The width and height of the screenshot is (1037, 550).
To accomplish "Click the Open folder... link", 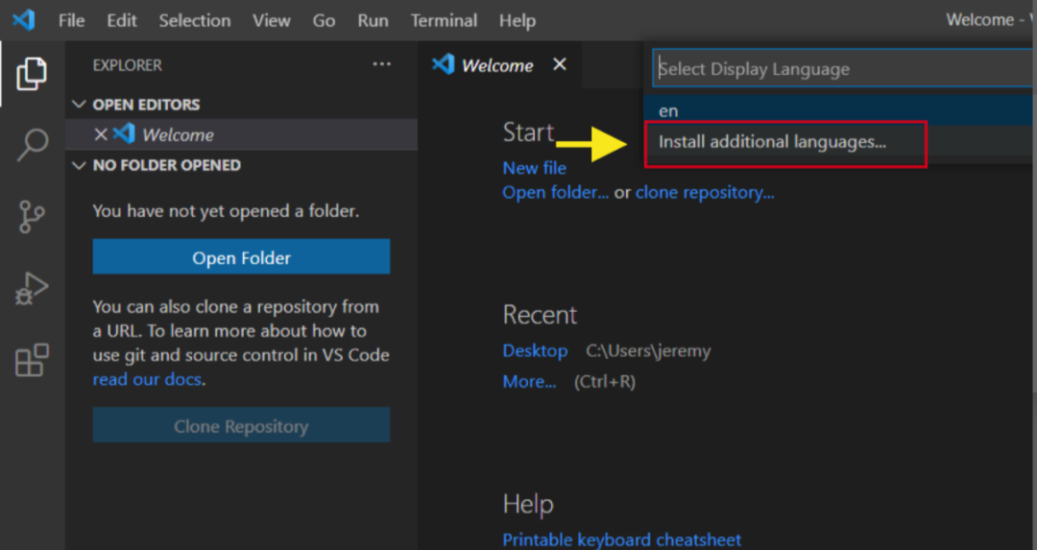I will (556, 192).
